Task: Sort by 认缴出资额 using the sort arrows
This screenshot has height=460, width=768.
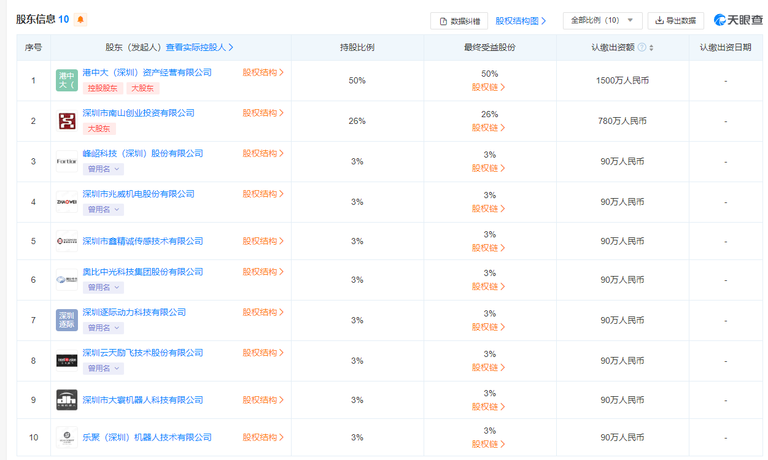Action: (x=651, y=47)
